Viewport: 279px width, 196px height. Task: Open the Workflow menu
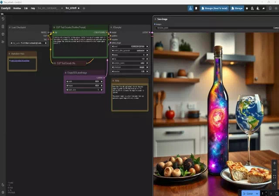pyautogui.click(x=17, y=8)
